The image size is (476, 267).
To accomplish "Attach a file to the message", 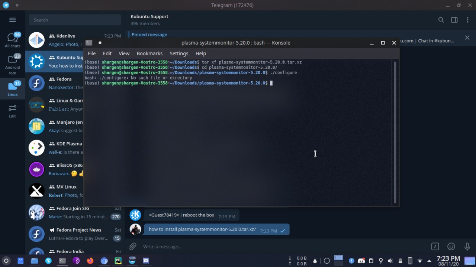I will click(x=133, y=246).
